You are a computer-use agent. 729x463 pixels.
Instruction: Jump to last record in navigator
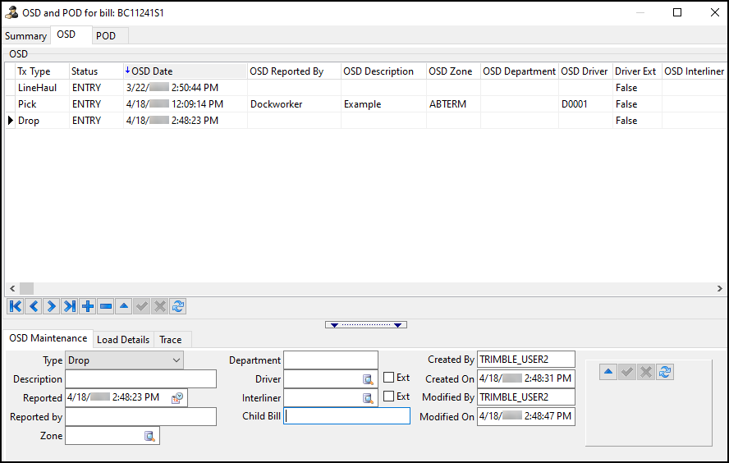tap(69, 306)
